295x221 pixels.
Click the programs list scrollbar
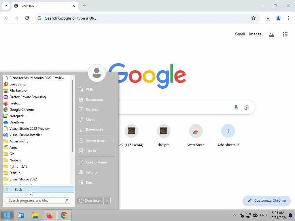tap(72, 116)
